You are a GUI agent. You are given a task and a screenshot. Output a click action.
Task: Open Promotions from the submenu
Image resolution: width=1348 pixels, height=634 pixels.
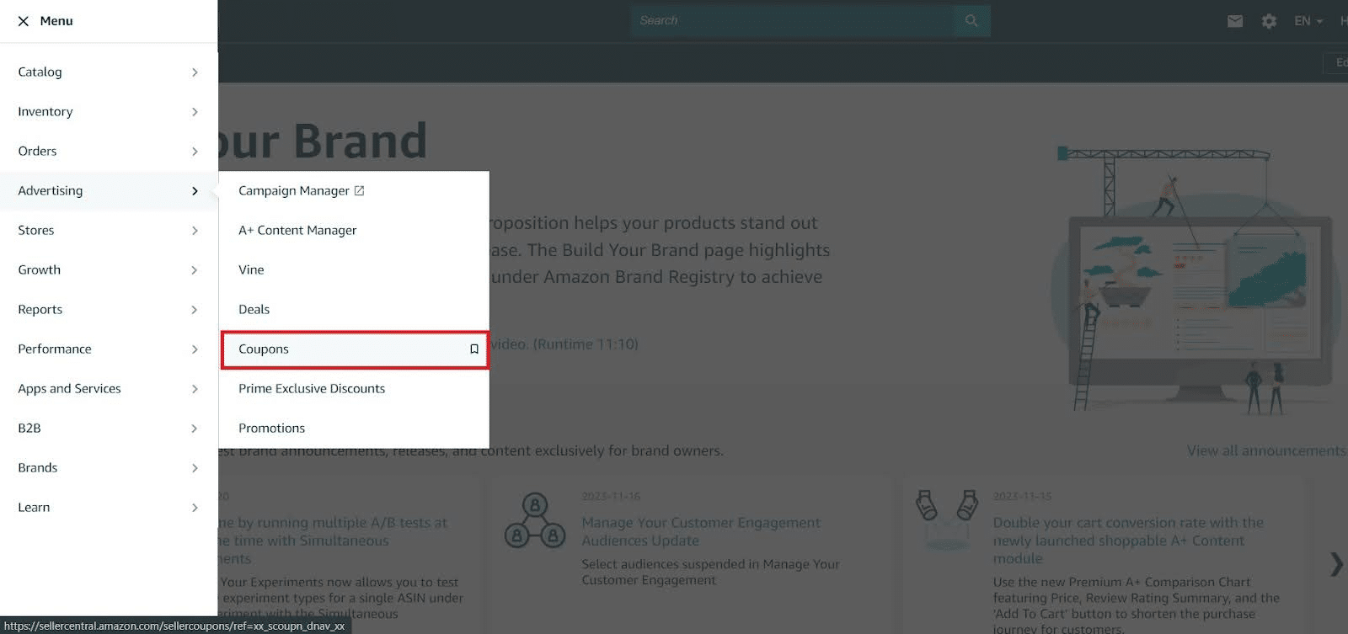pyautogui.click(x=271, y=429)
